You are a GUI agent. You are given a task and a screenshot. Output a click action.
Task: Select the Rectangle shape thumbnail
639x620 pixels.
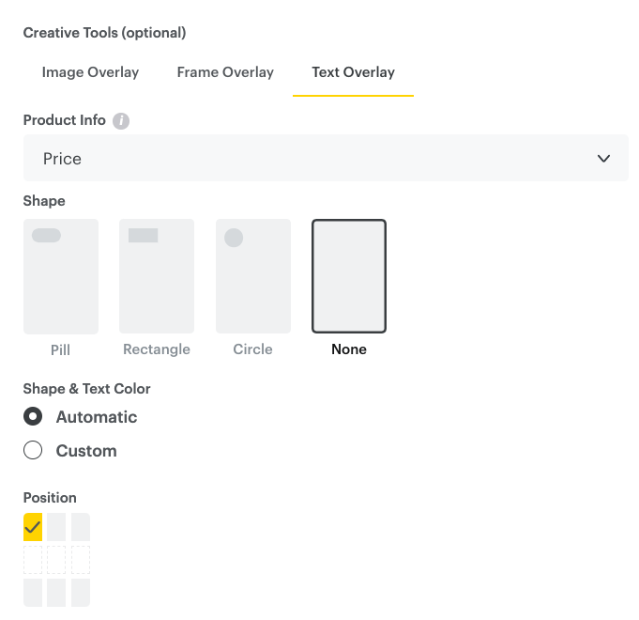click(157, 276)
